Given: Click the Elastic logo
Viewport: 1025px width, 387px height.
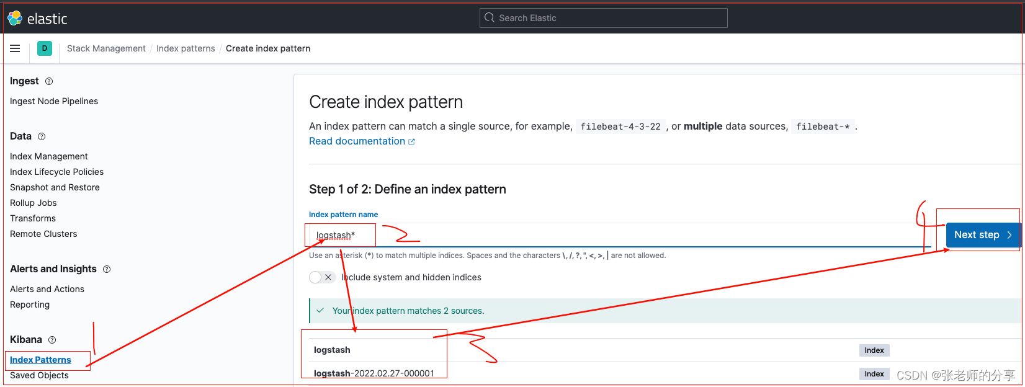Looking at the screenshot, I should point(37,19).
